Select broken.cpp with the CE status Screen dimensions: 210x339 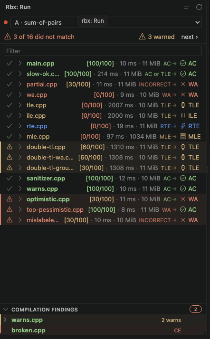click(x=103, y=330)
